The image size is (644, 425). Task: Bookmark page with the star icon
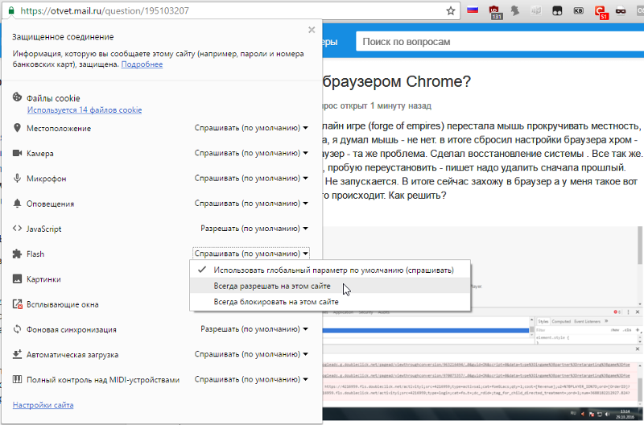[451, 10]
